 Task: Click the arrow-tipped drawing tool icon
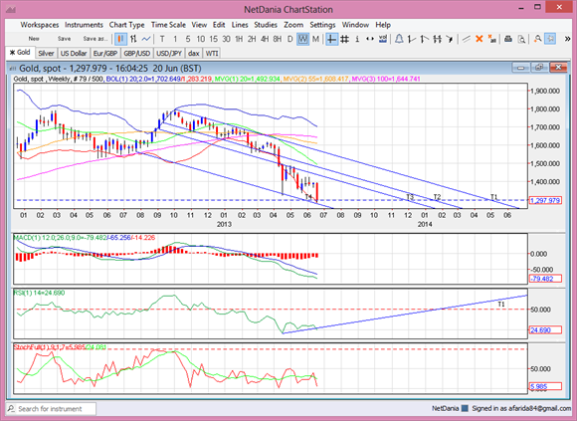[x=450, y=39]
